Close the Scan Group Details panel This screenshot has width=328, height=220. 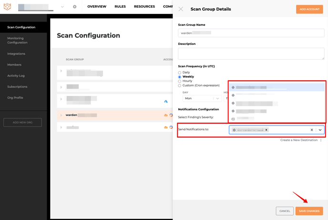click(x=181, y=9)
